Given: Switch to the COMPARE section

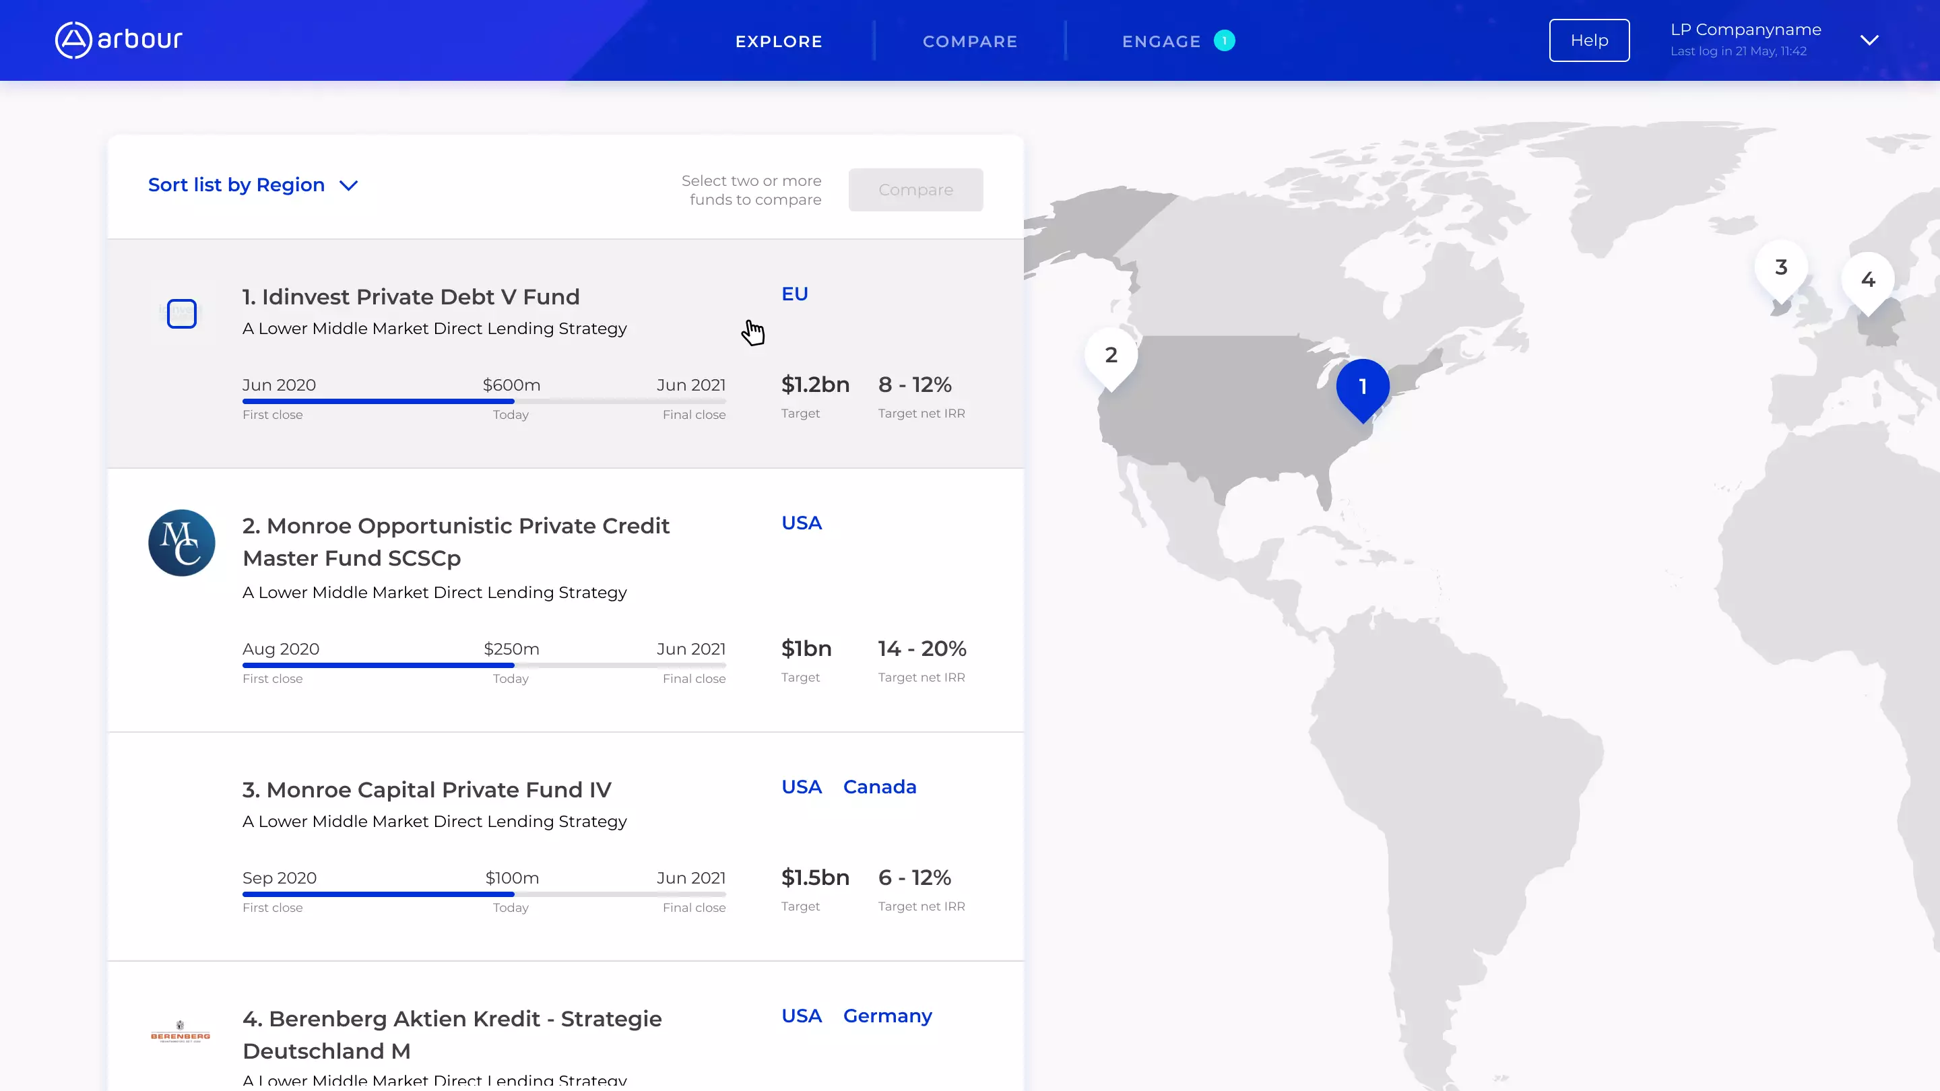Looking at the screenshot, I should pos(970,41).
